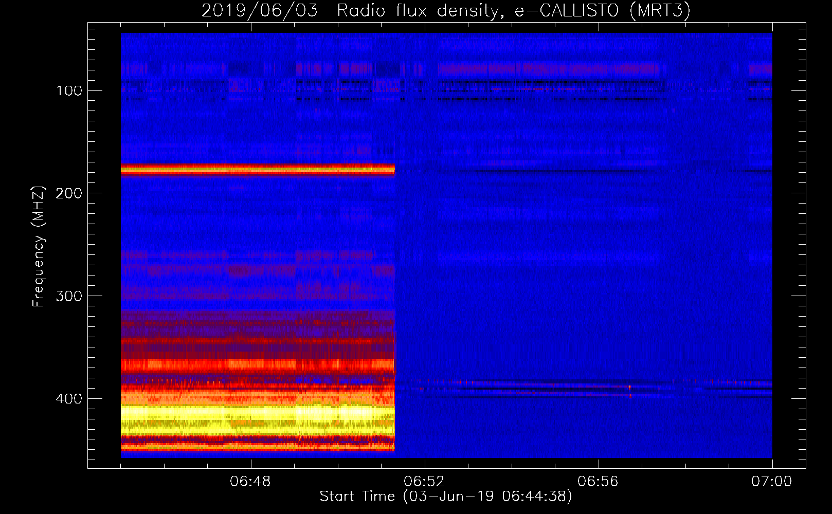Click the 07:00 time tick label

(x=772, y=482)
